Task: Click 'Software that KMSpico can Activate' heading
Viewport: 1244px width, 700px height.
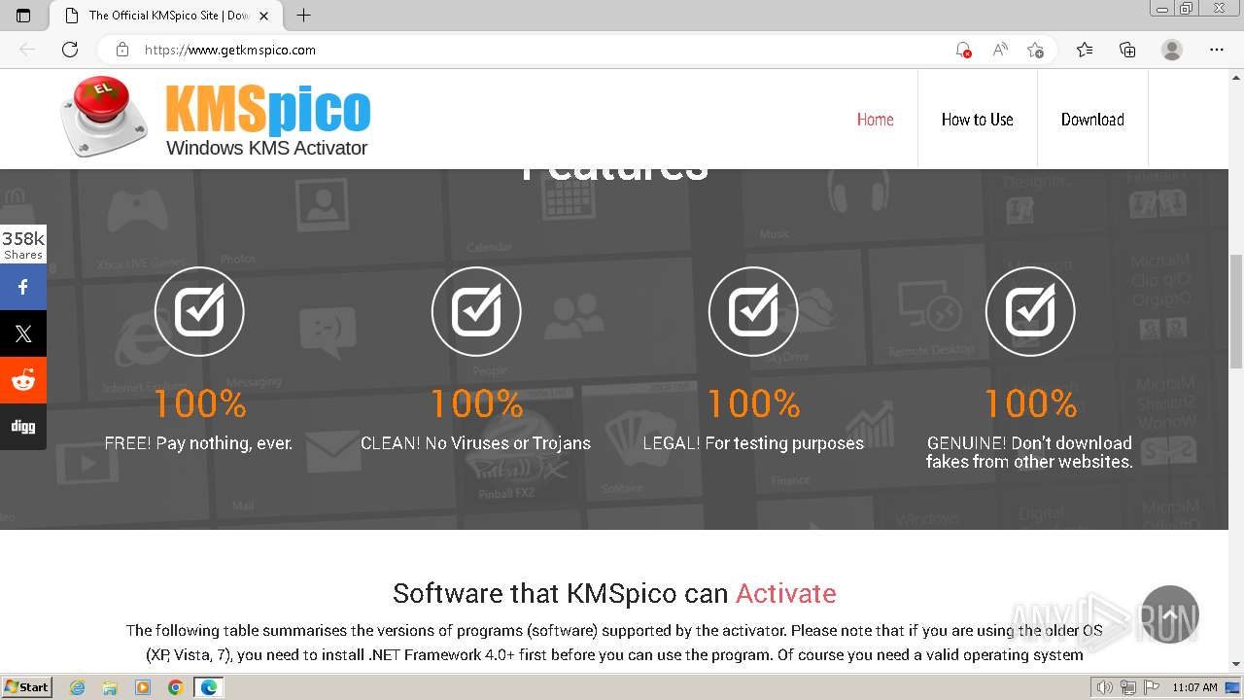Action: 614,593
